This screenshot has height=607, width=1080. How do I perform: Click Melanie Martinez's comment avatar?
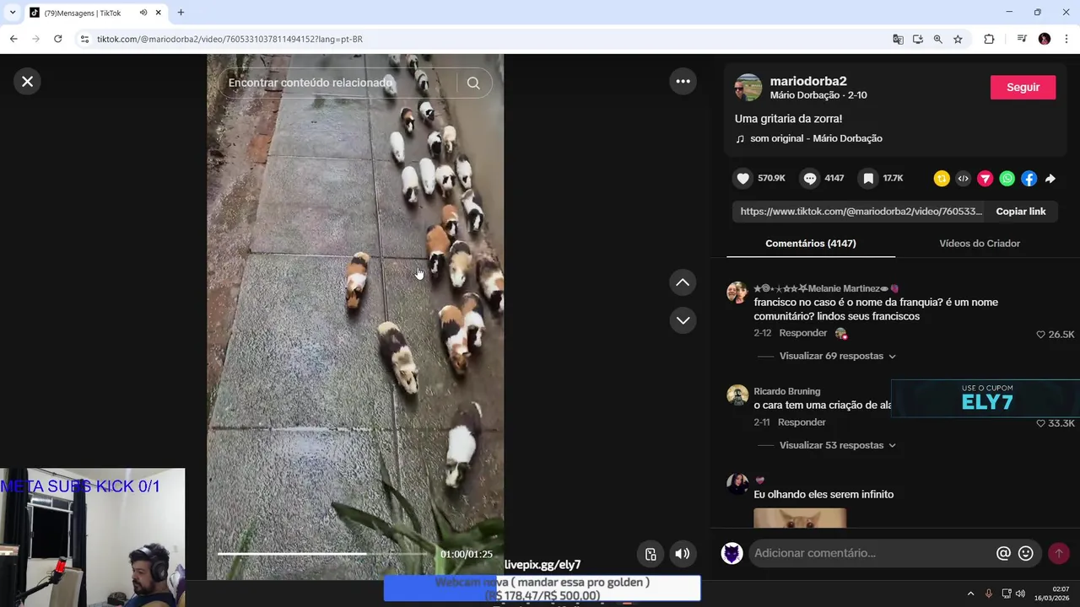coord(737,293)
